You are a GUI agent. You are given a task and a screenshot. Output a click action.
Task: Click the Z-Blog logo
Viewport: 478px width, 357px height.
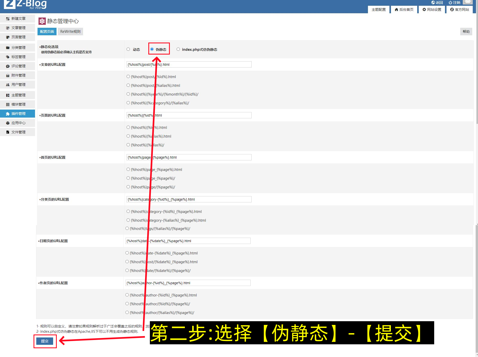pos(24,5)
